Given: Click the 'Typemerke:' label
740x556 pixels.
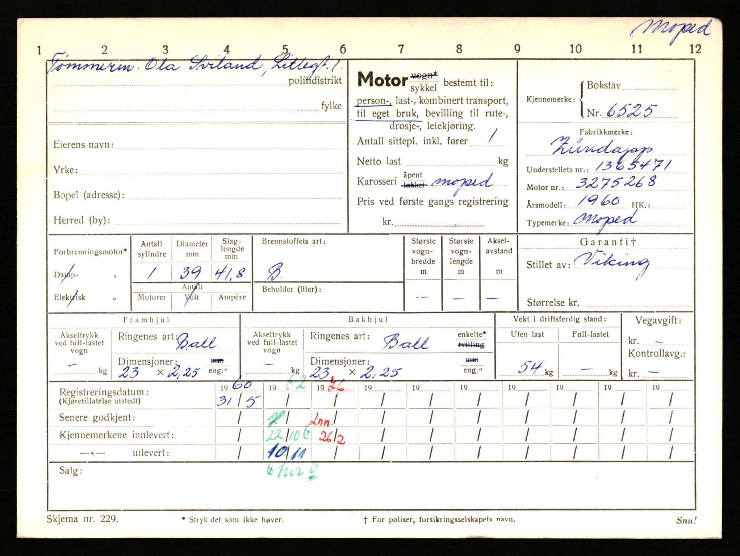Looking at the screenshot, I should 547,223.
